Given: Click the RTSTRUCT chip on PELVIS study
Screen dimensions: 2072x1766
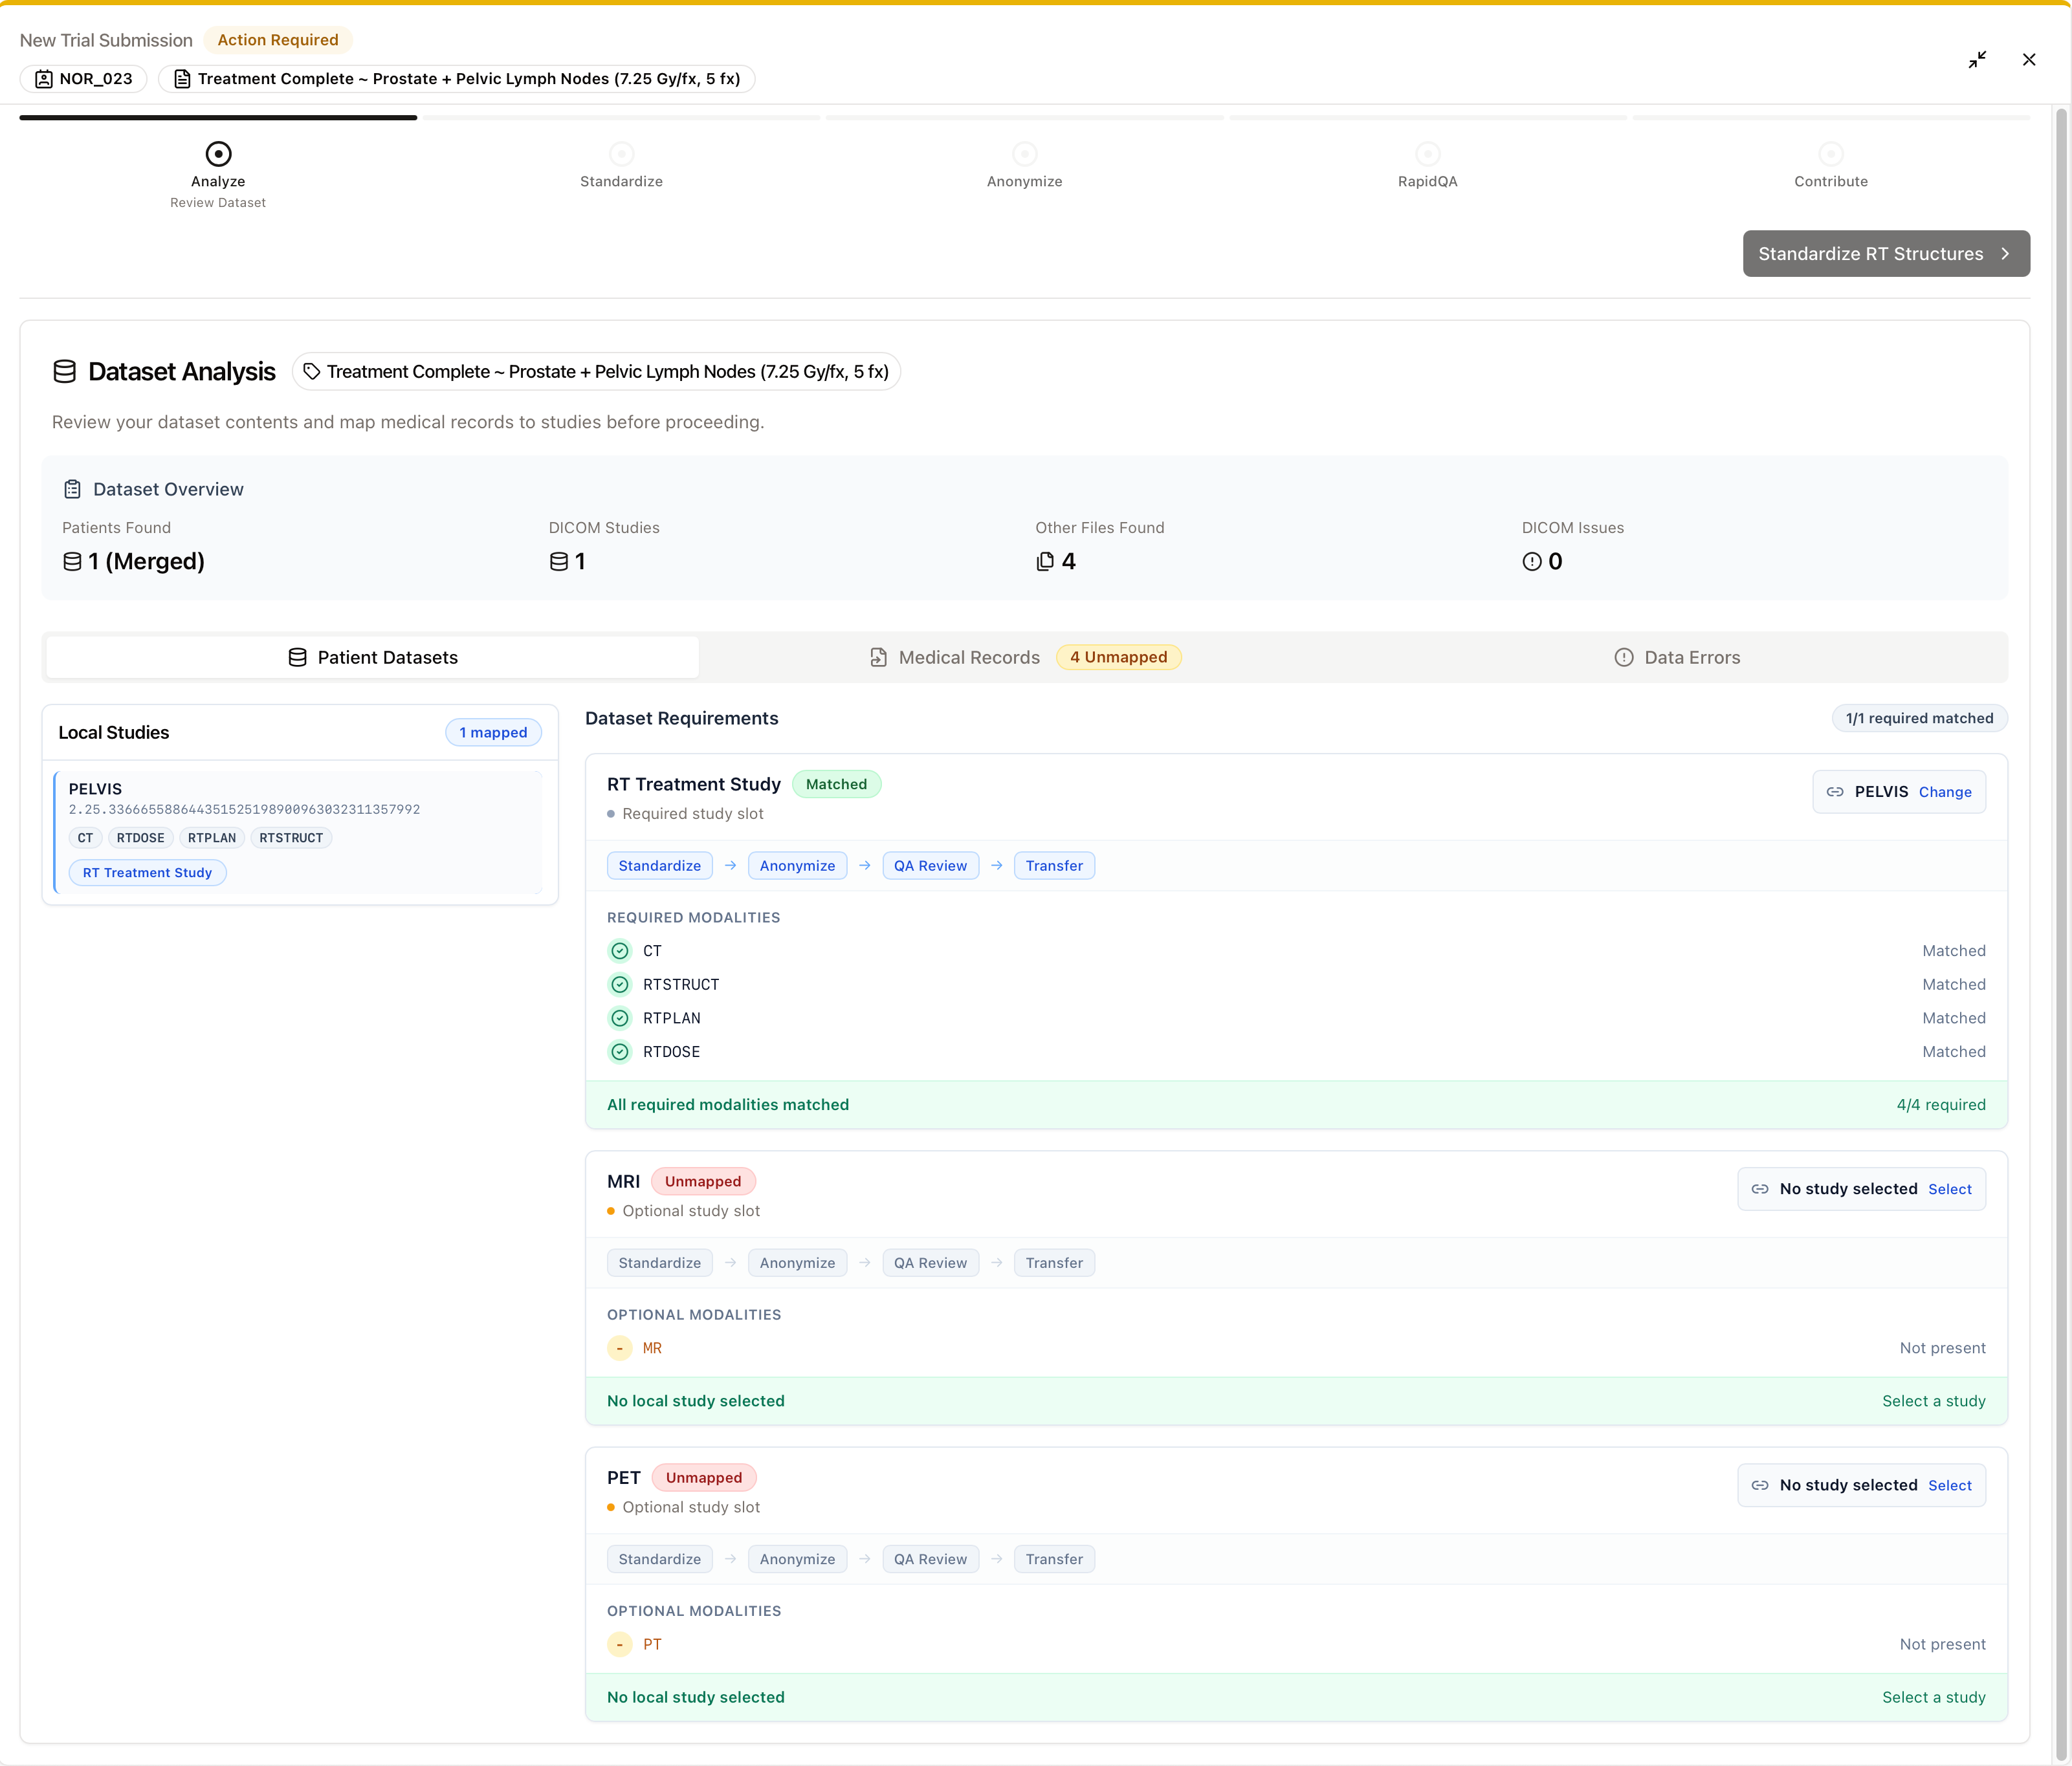Looking at the screenshot, I should pos(291,838).
